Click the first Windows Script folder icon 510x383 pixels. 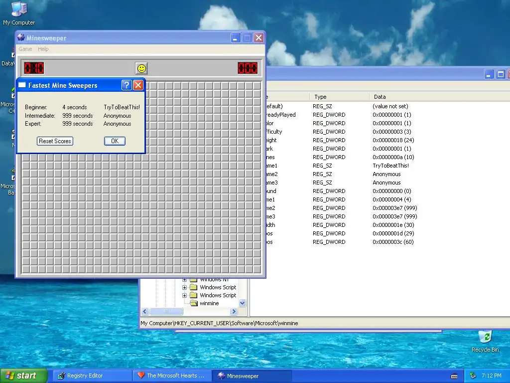coord(194,287)
